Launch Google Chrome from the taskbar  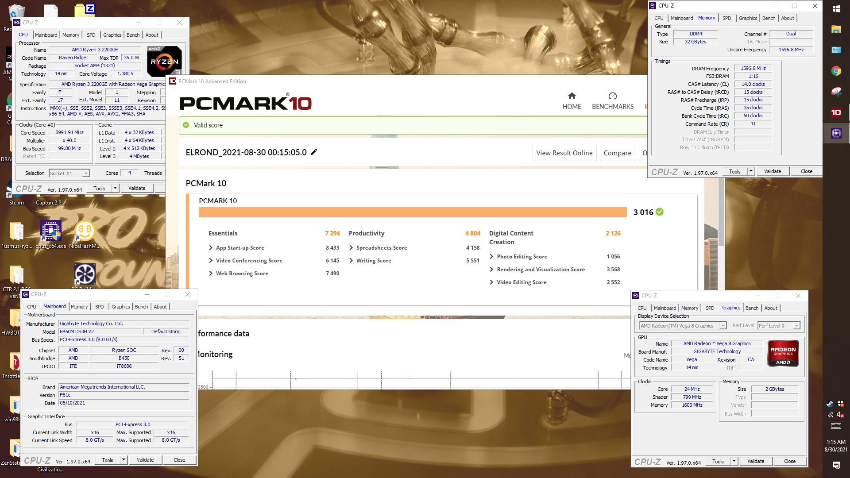[x=836, y=71]
